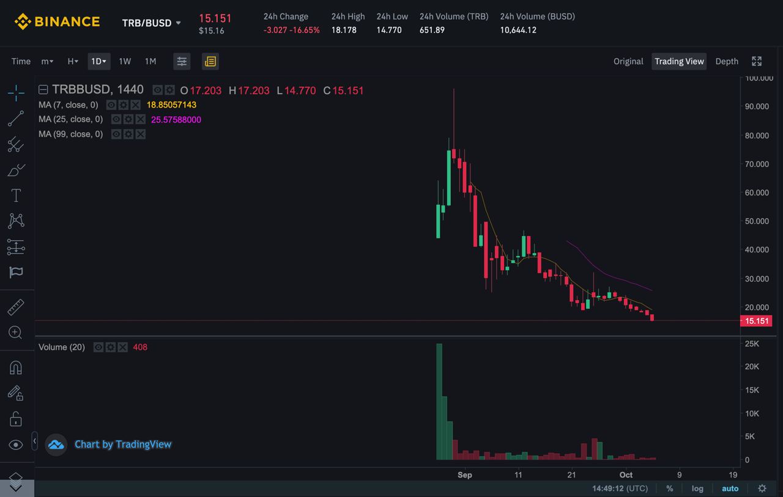Screen dimensions: 783x497
Task: Remove the Volume indicator
Action: (x=123, y=347)
